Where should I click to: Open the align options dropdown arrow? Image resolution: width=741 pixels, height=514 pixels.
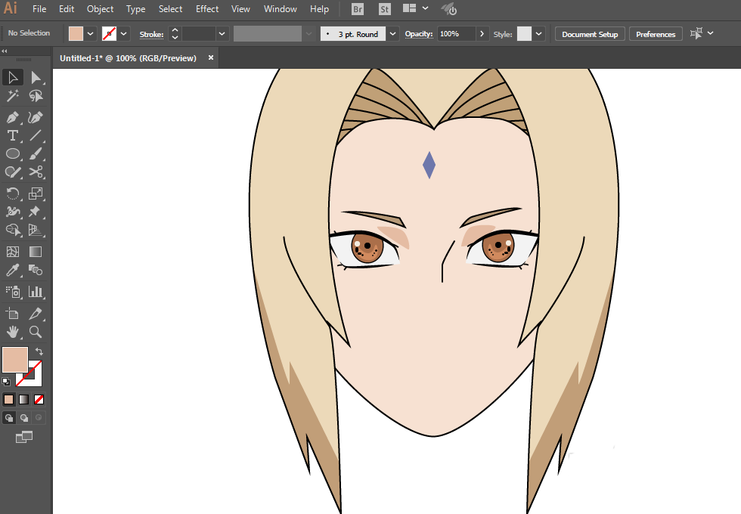pos(710,33)
